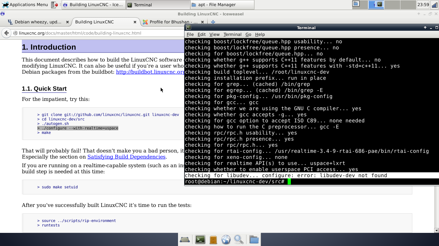Click the browser URL address field
Viewport: 439px width, 246px height.
96,33
